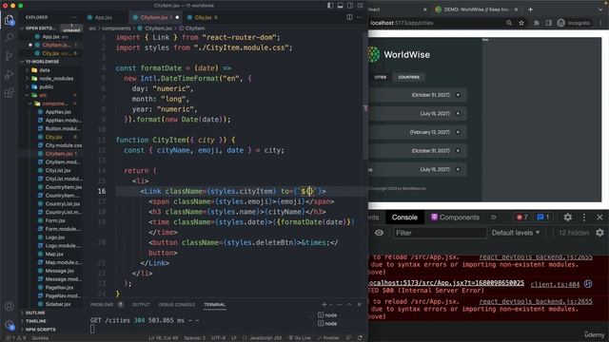Open the Output panel tab

coord(141,305)
